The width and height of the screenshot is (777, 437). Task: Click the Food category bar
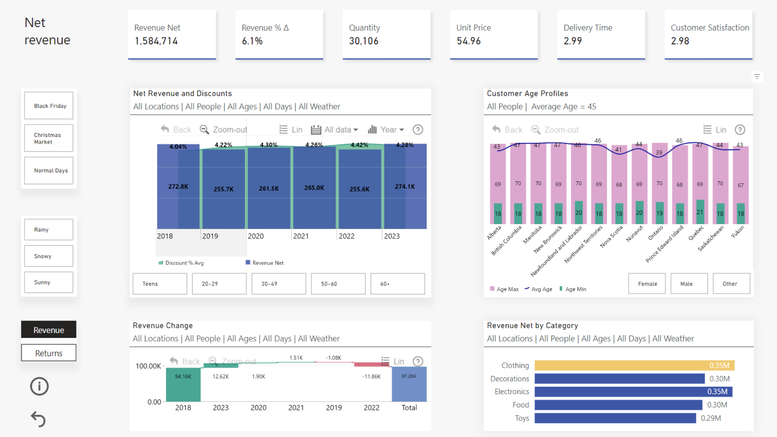click(618, 405)
